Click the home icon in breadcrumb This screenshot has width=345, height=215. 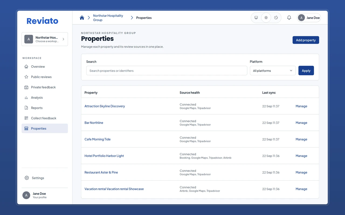coord(82,18)
